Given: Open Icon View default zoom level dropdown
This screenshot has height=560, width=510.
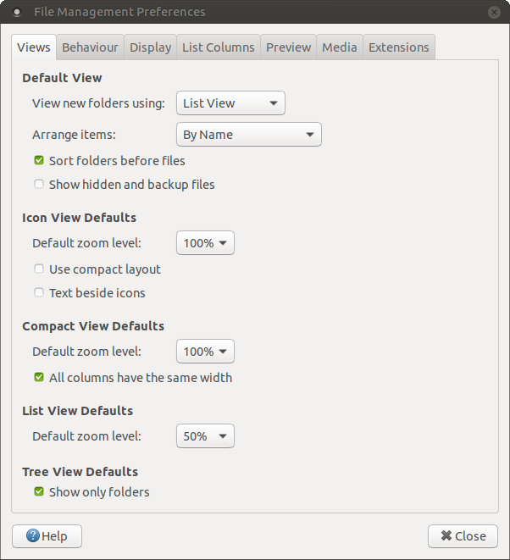Looking at the screenshot, I should click(x=205, y=243).
